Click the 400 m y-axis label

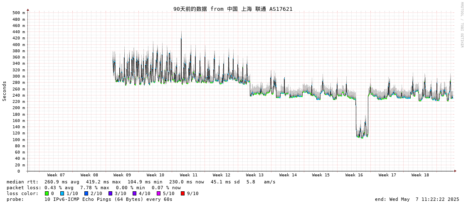19,44
